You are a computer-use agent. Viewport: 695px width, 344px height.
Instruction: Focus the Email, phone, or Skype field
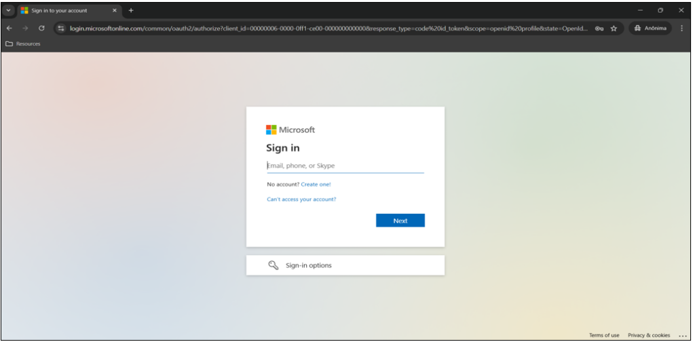(345, 166)
